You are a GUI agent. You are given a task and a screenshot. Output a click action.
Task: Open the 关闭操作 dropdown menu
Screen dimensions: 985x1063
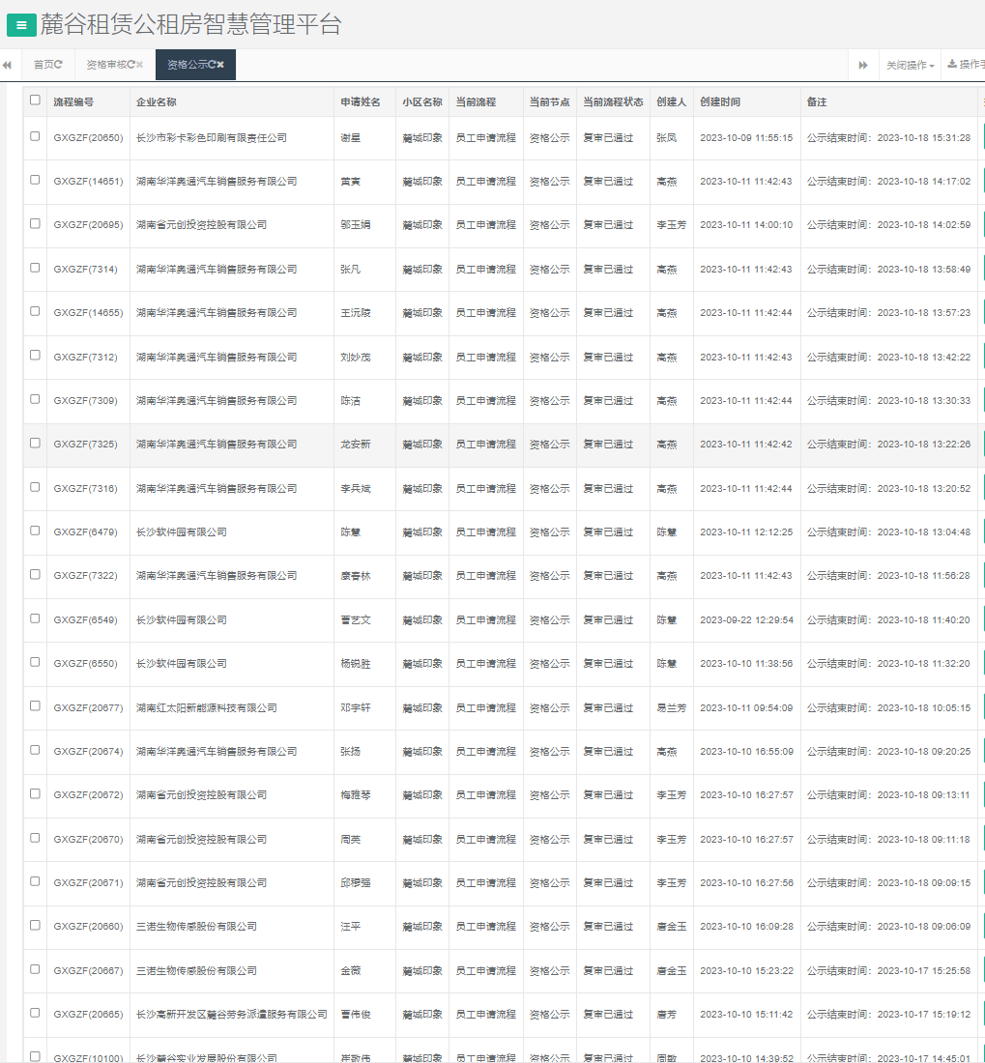coord(910,65)
